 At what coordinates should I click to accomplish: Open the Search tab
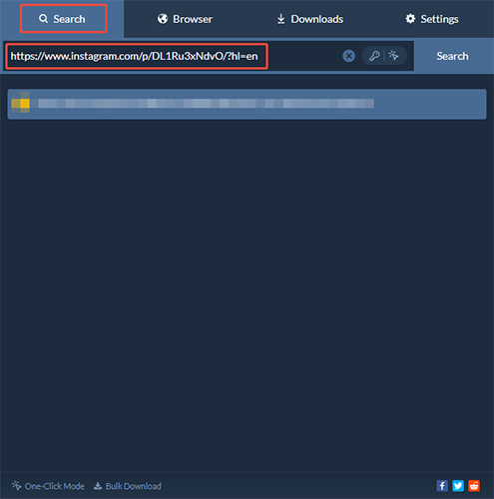[x=62, y=19]
